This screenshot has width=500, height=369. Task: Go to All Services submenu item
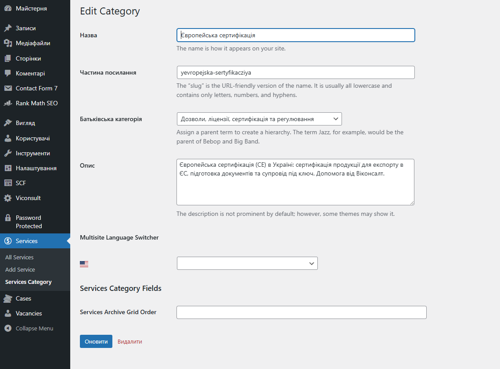pyautogui.click(x=19, y=257)
